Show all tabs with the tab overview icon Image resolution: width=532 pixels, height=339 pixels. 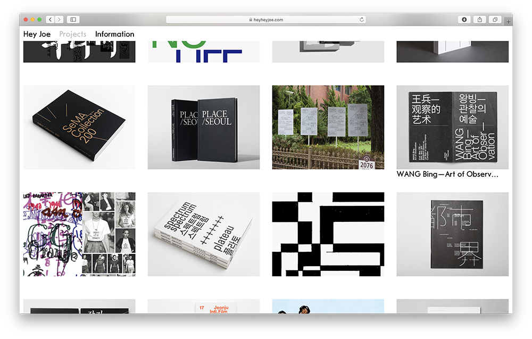(495, 20)
